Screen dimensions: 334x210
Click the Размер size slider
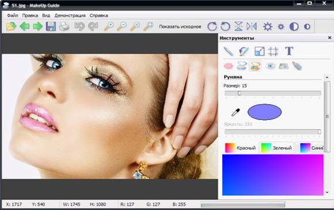point(273,93)
